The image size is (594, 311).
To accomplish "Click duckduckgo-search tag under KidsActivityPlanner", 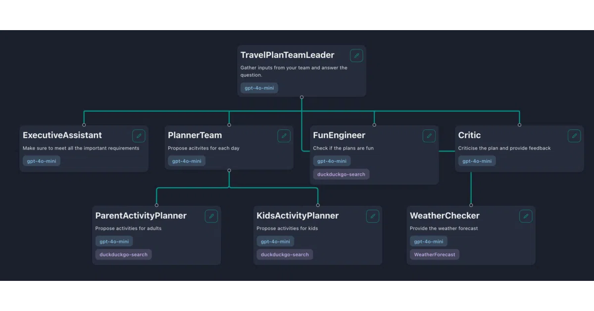I will [285, 255].
